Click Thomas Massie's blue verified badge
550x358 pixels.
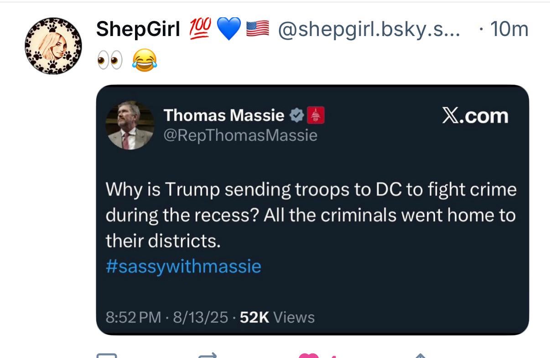[x=297, y=116]
